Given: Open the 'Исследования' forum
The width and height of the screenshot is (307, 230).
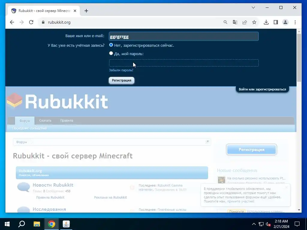Looking at the screenshot, I should point(49,209).
